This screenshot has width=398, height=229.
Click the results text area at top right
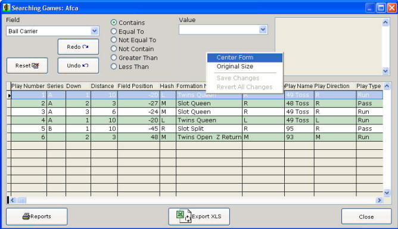pos(328,46)
